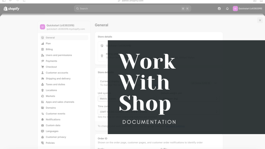The image size is (265, 149).
Task: Click the General storefront icon
Action: point(42,38)
